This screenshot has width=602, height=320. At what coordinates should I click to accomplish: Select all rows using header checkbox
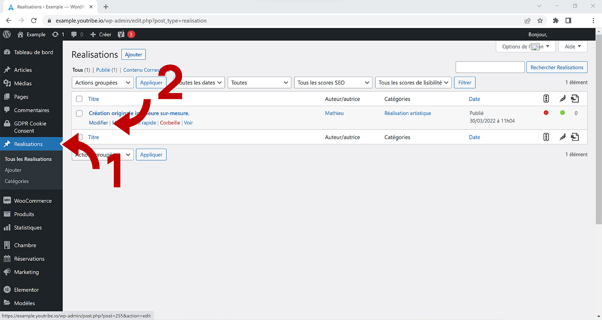(x=79, y=99)
